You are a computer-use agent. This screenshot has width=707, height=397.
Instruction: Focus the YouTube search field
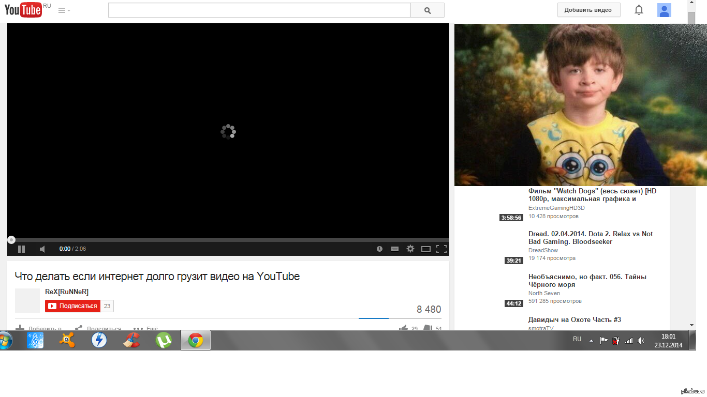[259, 10]
